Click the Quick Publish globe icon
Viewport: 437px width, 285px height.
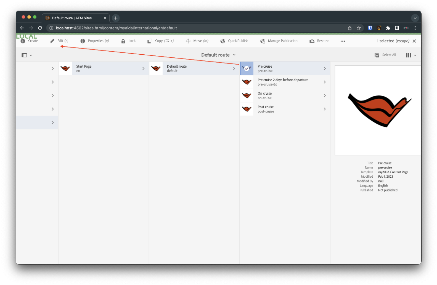point(223,41)
